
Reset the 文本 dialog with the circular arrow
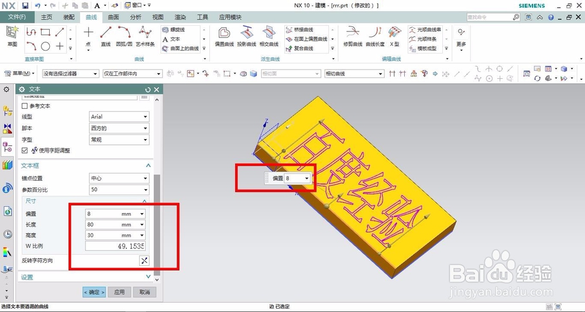pos(148,89)
